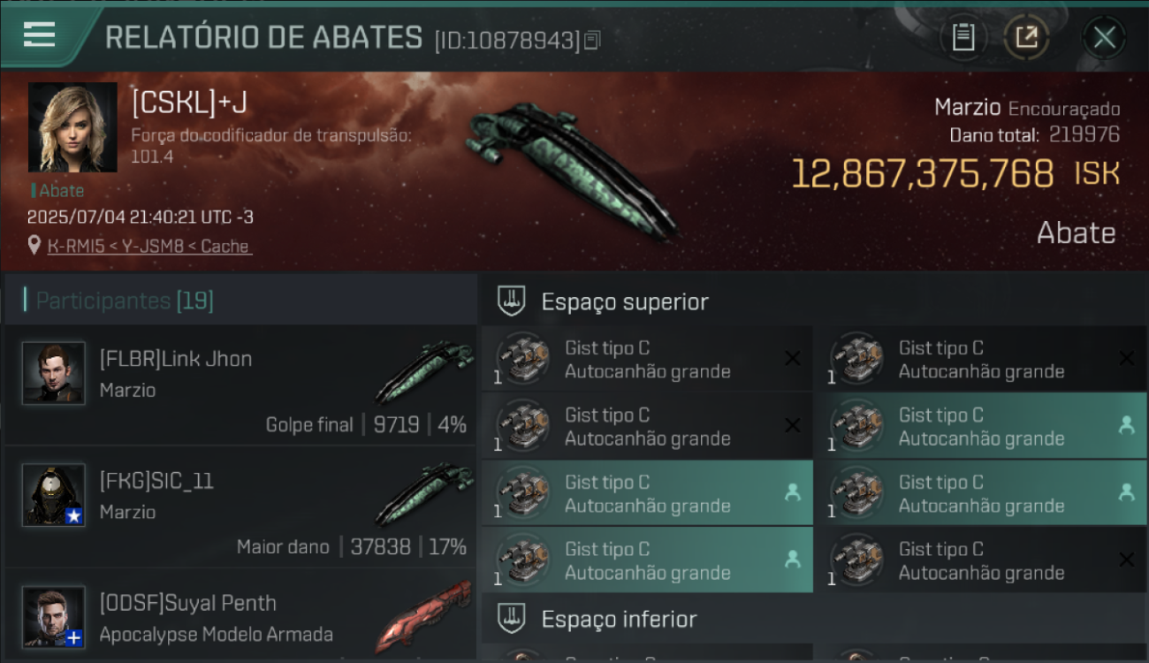Open the clipboard report icon
Image resolution: width=1149 pixels, height=663 pixels.
click(963, 37)
